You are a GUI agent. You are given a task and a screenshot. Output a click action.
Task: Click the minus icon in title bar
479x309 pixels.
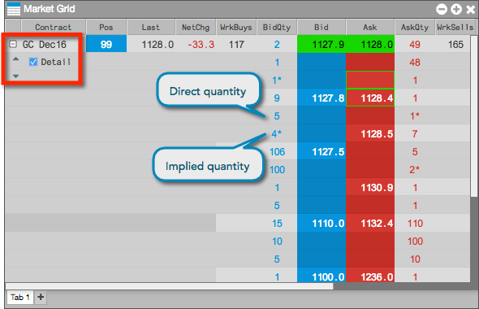tap(442, 9)
